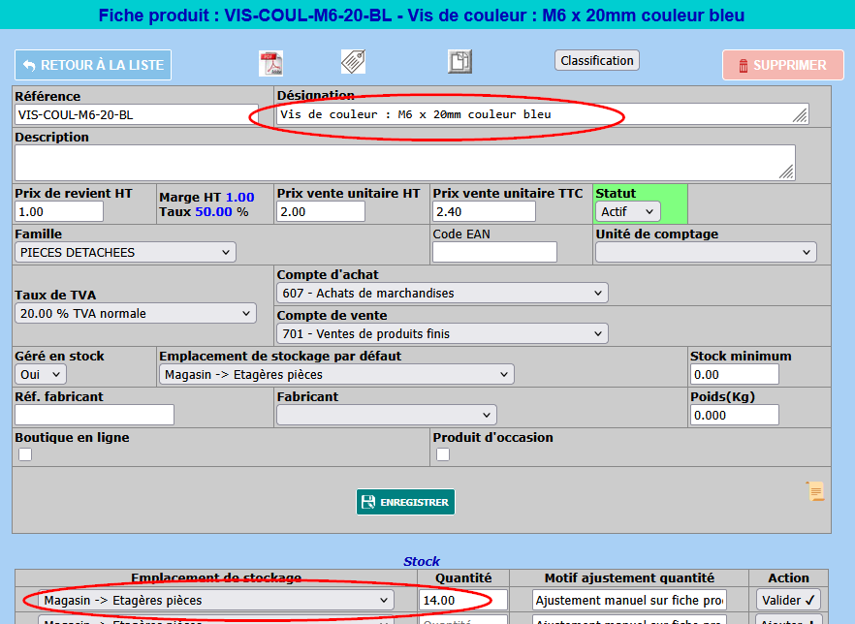The height and width of the screenshot is (624, 855).
Task: Open the yellow notes scroll icon
Action: pyautogui.click(x=816, y=491)
